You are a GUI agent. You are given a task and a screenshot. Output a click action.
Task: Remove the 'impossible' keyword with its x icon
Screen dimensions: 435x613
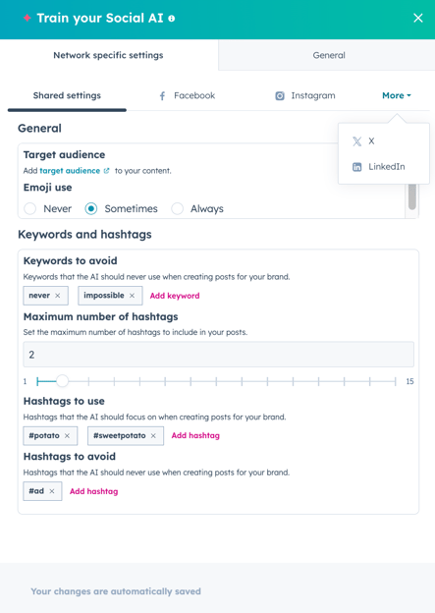133,296
